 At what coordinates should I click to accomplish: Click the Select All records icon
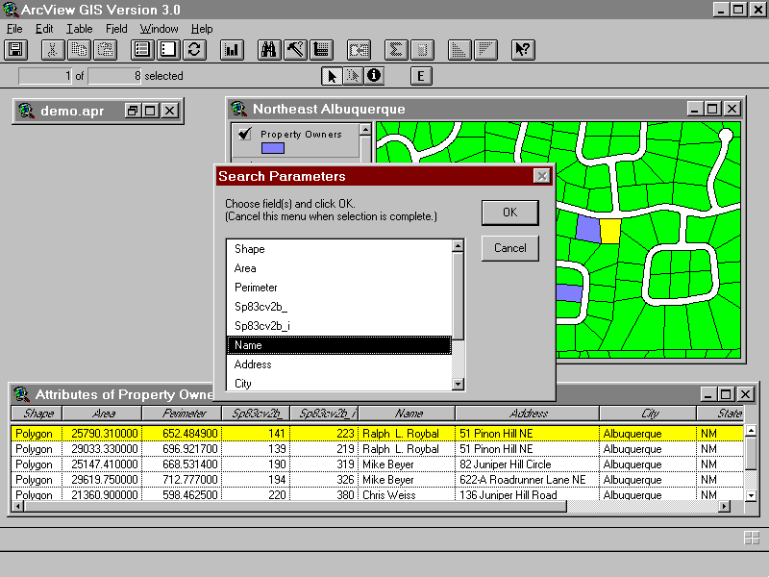142,50
